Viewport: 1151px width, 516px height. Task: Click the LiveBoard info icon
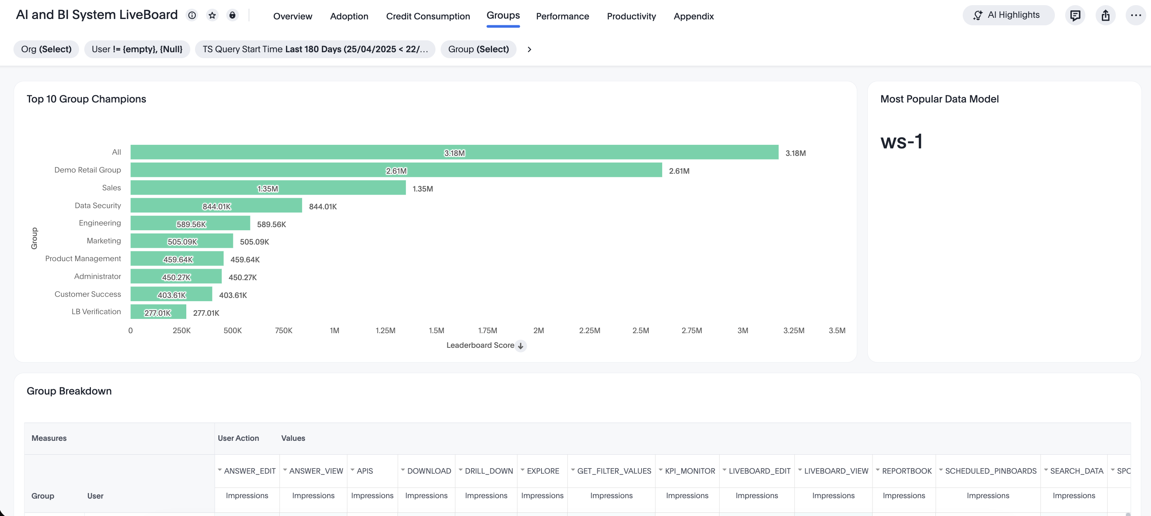pyautogui.click(x=192, y=15)
